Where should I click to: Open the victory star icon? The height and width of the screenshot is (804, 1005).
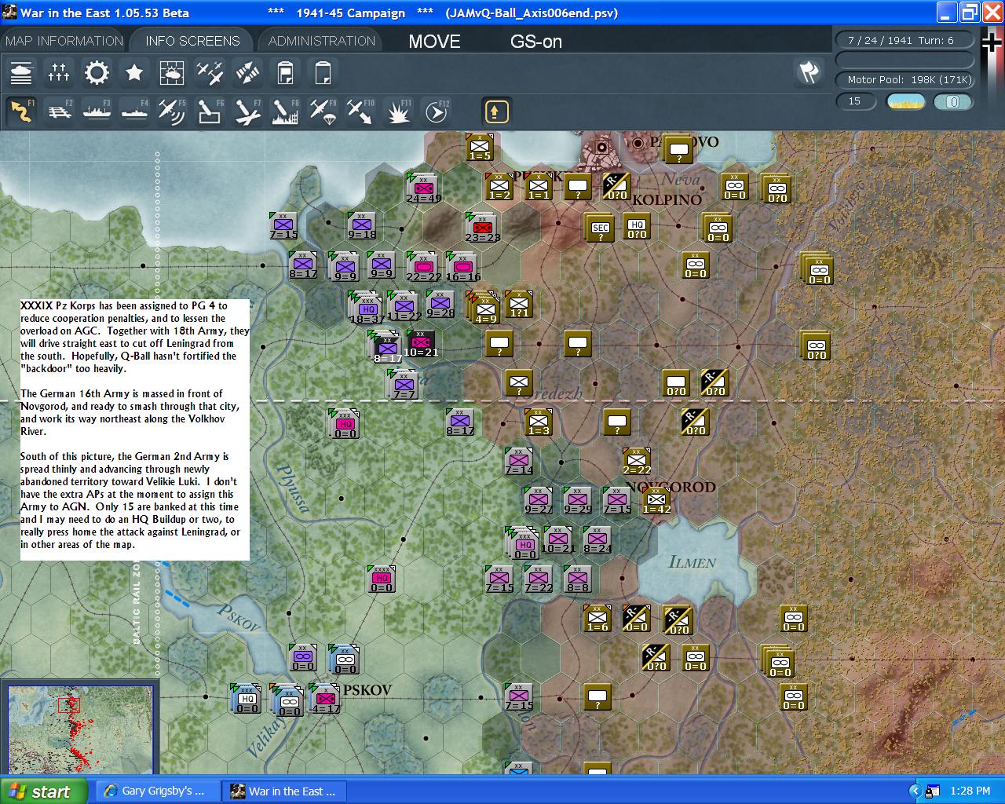pos(134,73)
